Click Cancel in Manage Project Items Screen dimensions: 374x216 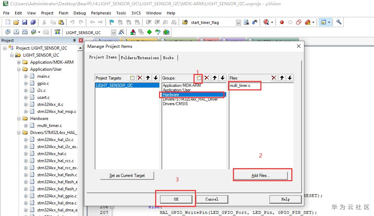point(212,199)
